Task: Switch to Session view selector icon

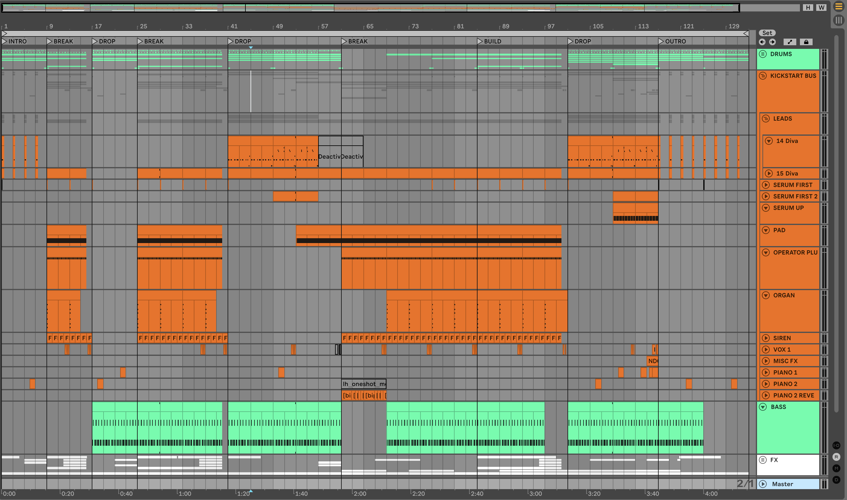Action: [x=839, y=20]
